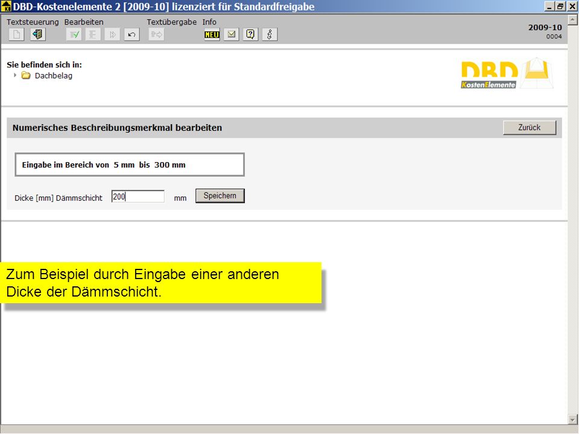The height and width of the screenshot is (434, 579).
Task: Click the question mark help icon
Action: point(250,34)
